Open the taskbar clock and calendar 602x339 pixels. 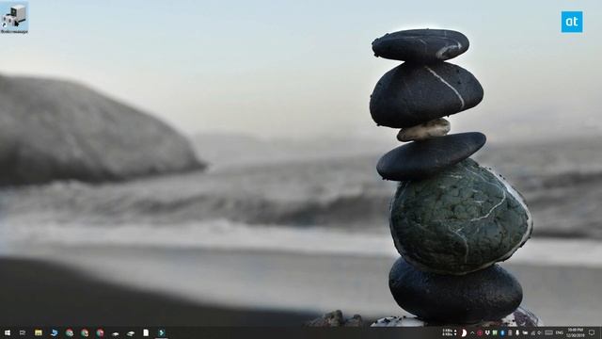(575, 332)
